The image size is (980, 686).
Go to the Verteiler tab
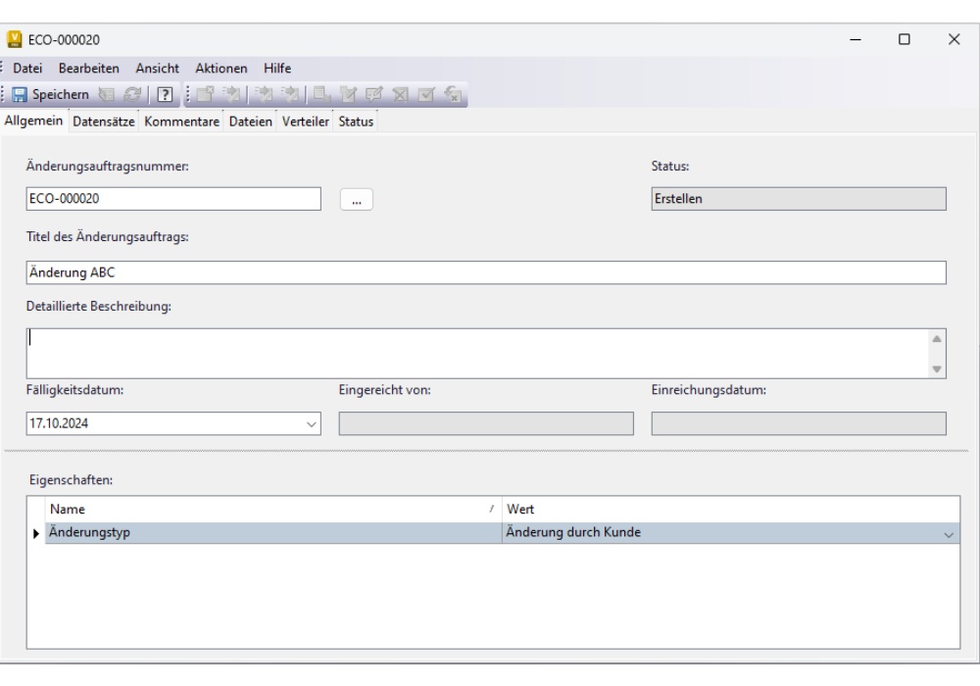point(306,122)
